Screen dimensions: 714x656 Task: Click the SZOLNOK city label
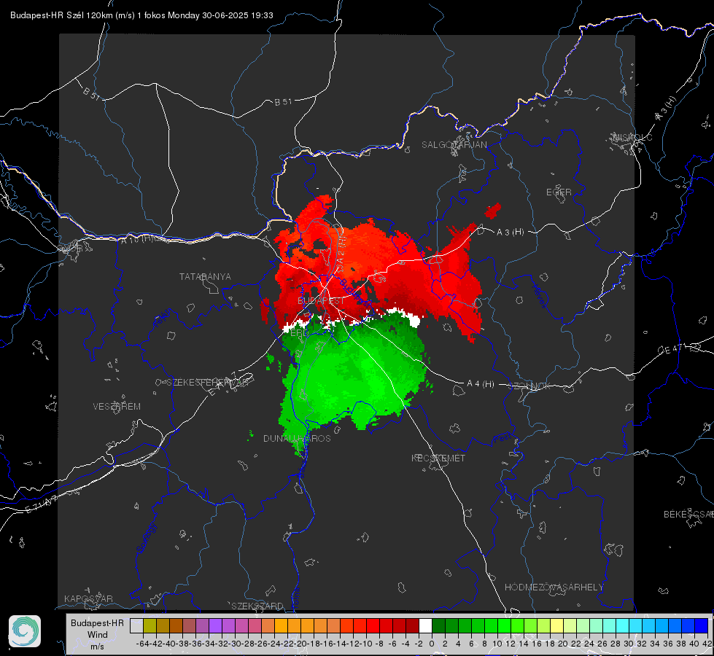click(529, 386)
